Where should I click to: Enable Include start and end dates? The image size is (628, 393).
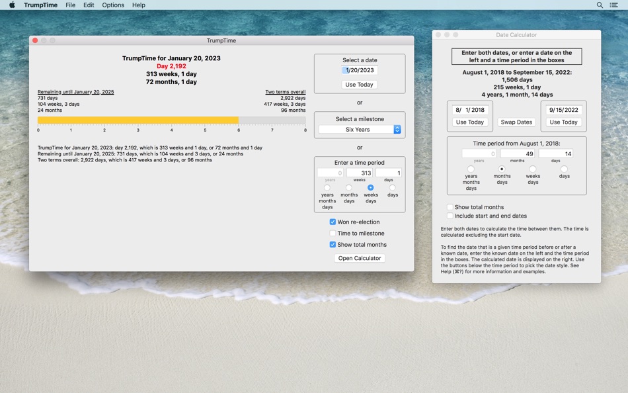450,216
